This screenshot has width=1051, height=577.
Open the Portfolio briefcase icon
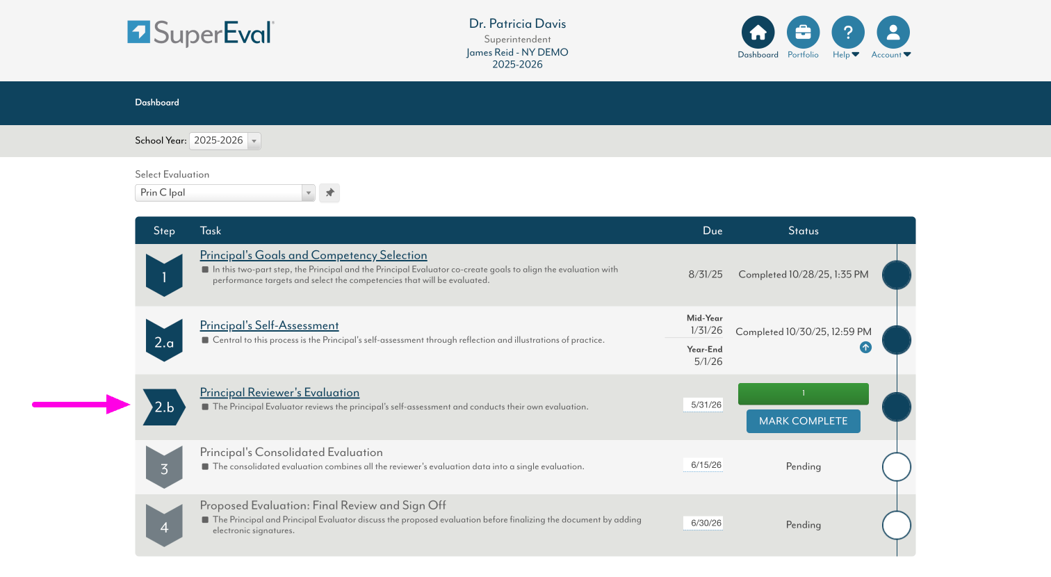pos(803,33)
